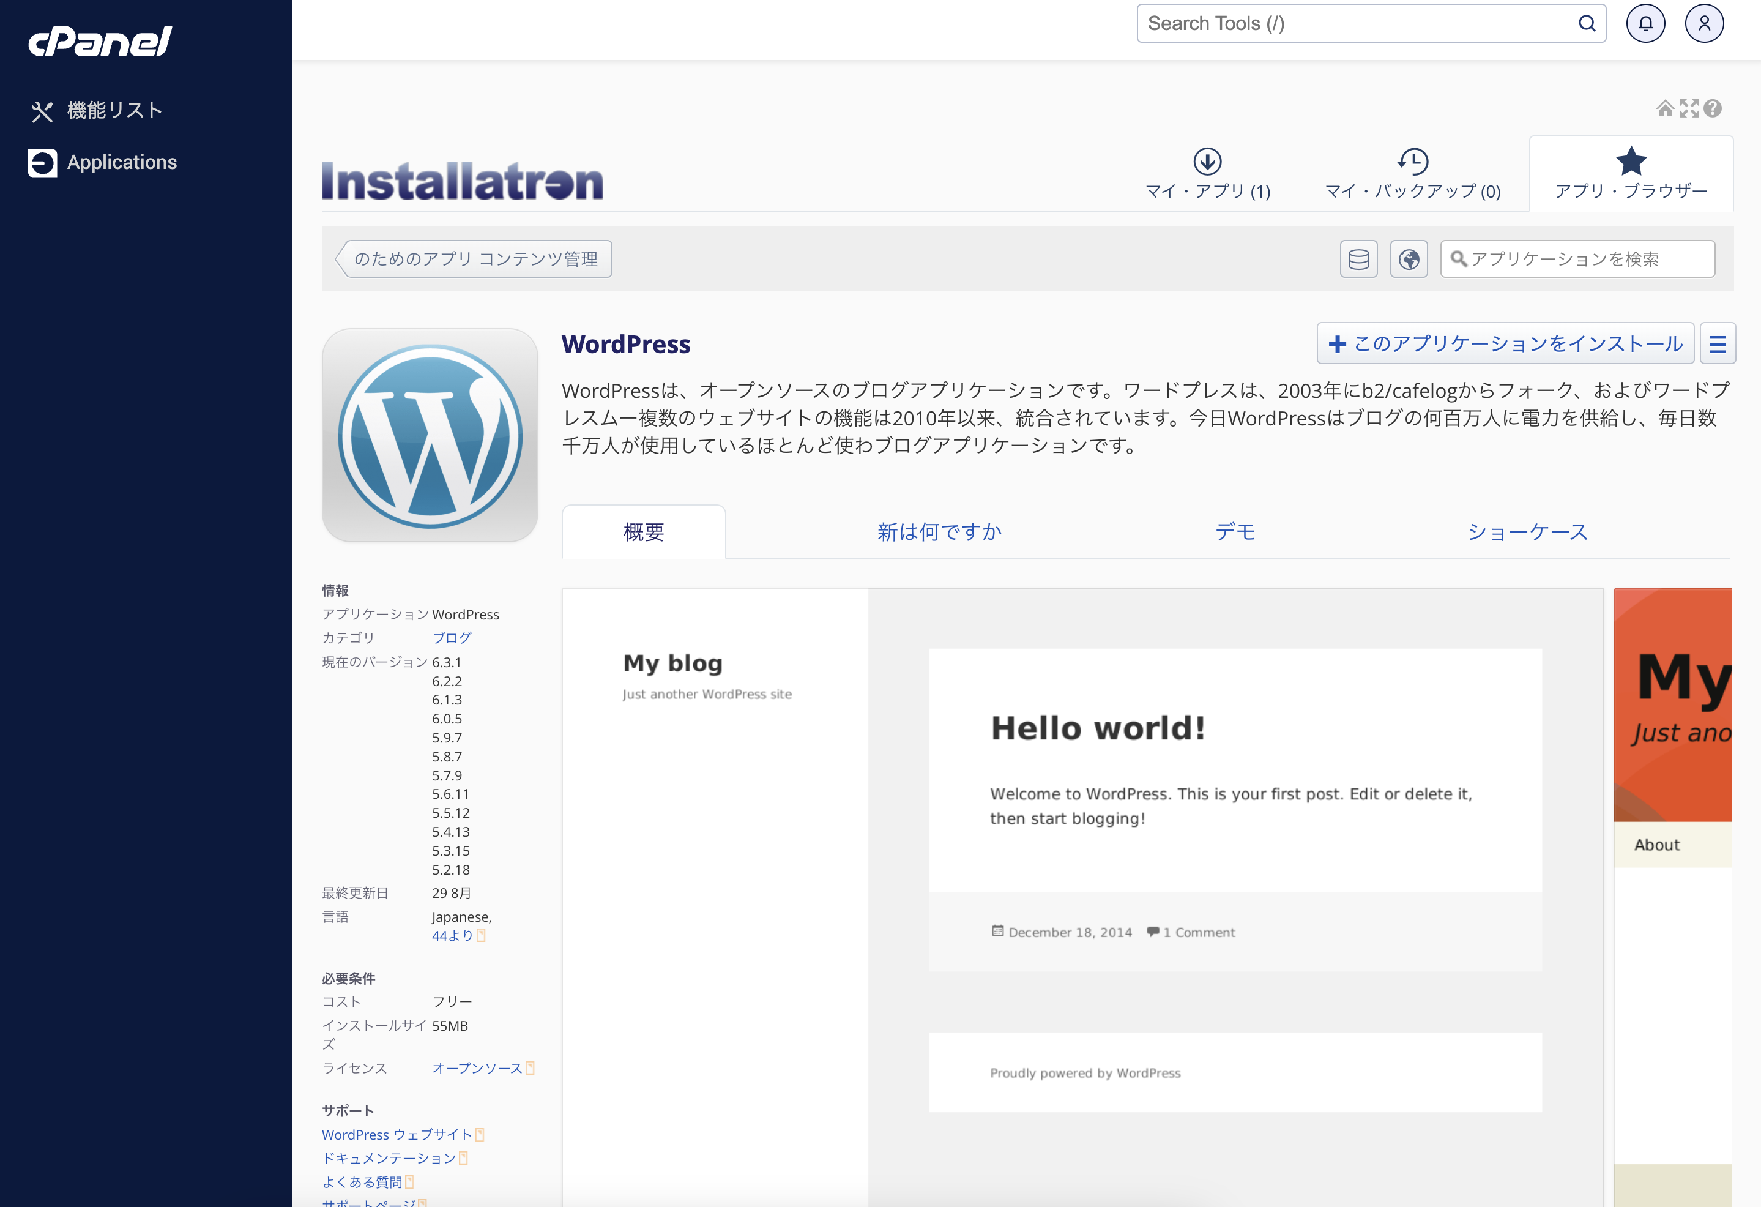
Task: Click the globe icon button
Action: pos(1409,260)
